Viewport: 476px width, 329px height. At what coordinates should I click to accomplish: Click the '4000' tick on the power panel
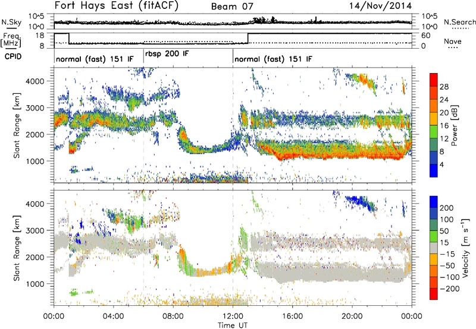35,81
